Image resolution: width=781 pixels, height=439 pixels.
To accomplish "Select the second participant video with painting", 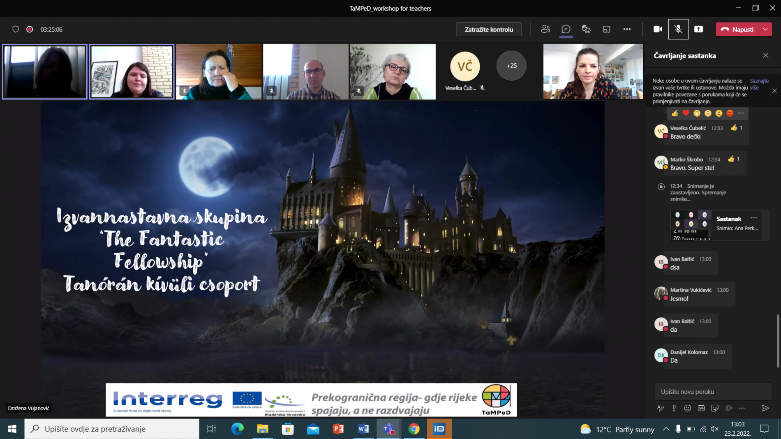I will pyautogui.click(x=132, y=72).
